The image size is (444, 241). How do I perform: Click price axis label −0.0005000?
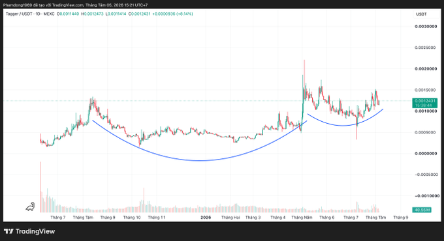coord(426,175)
